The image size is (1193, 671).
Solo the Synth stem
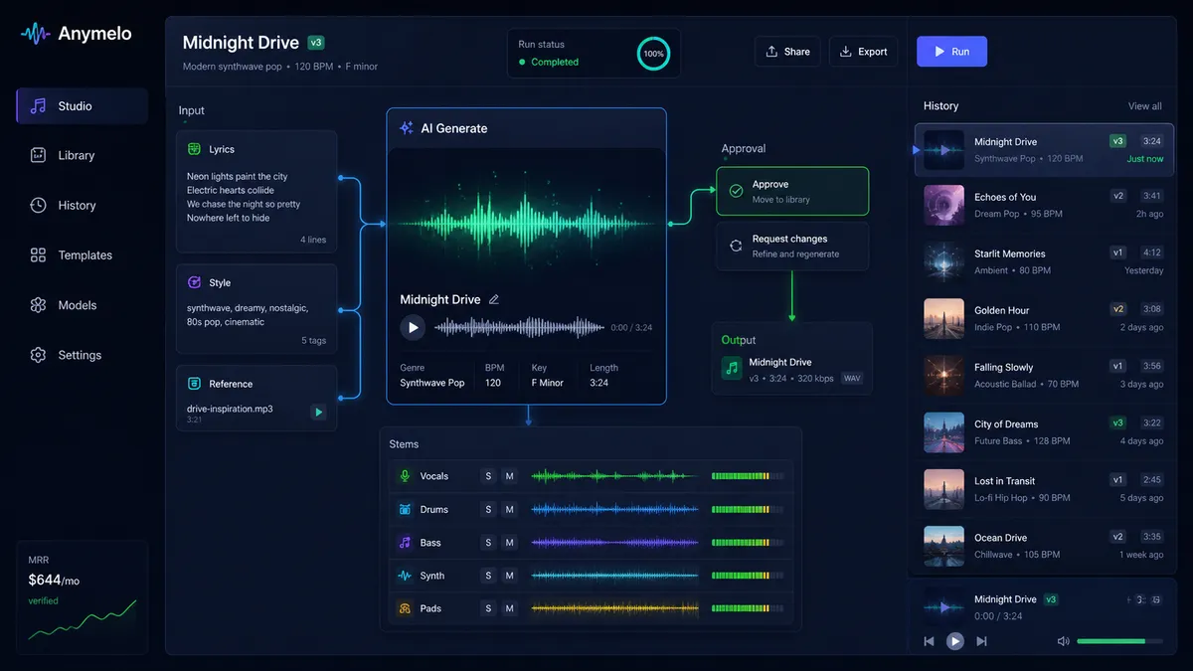click(488, 576)
